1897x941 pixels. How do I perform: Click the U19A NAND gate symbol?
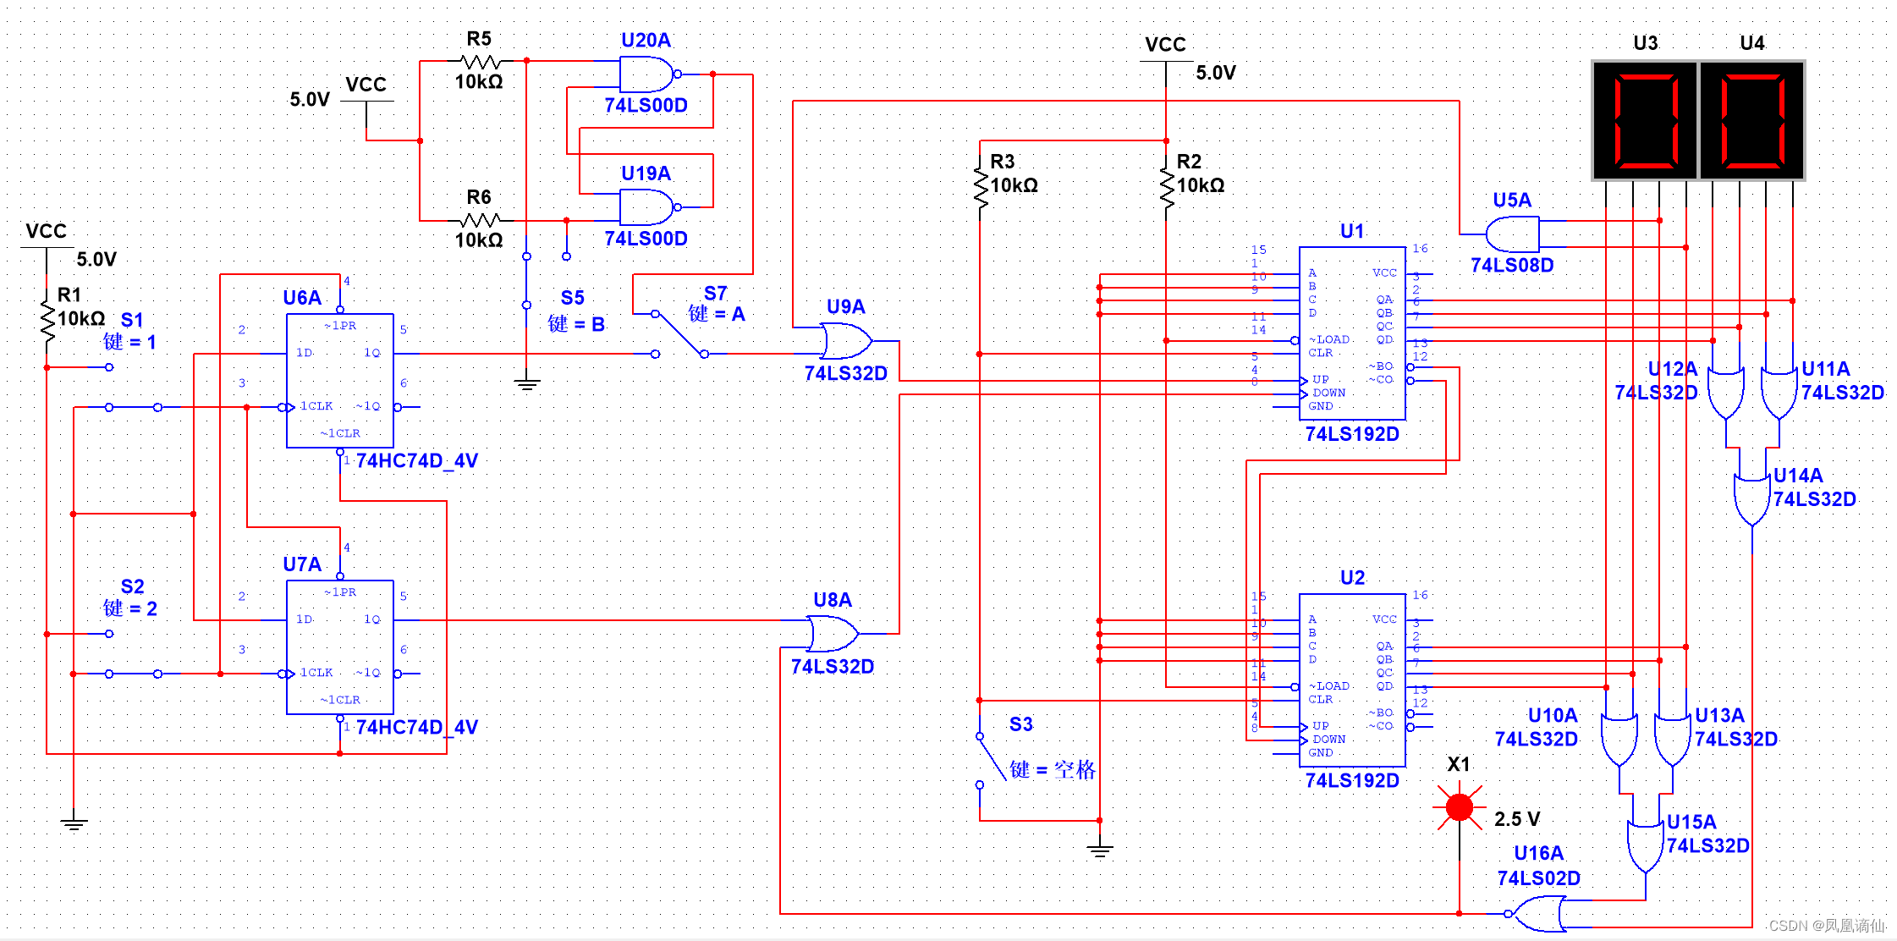click(x=646, y=207)
